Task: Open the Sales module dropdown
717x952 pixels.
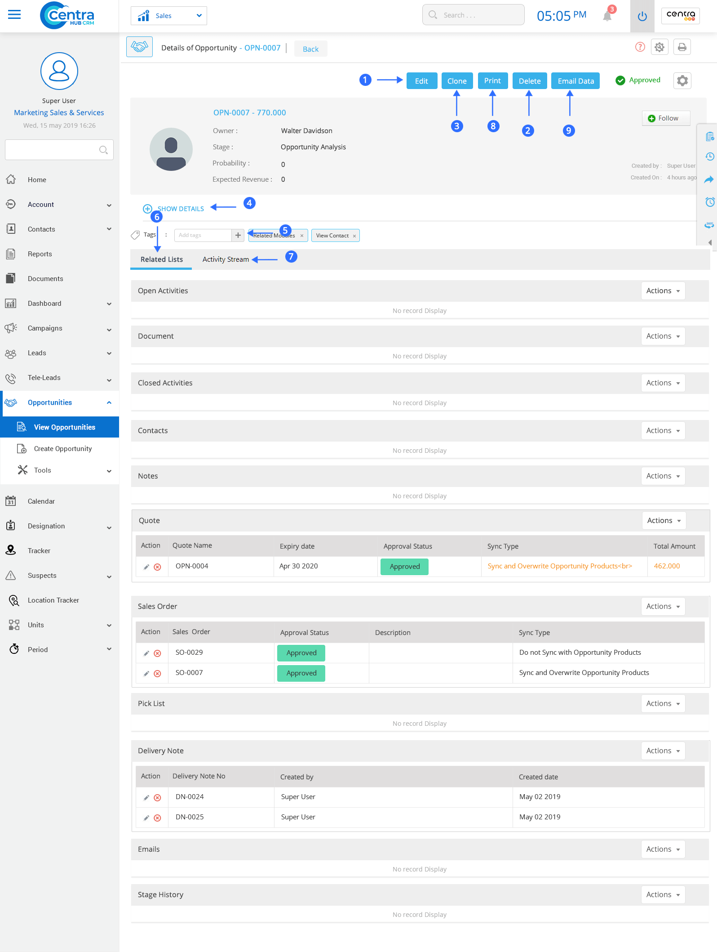Action: [x=169, y=16]
